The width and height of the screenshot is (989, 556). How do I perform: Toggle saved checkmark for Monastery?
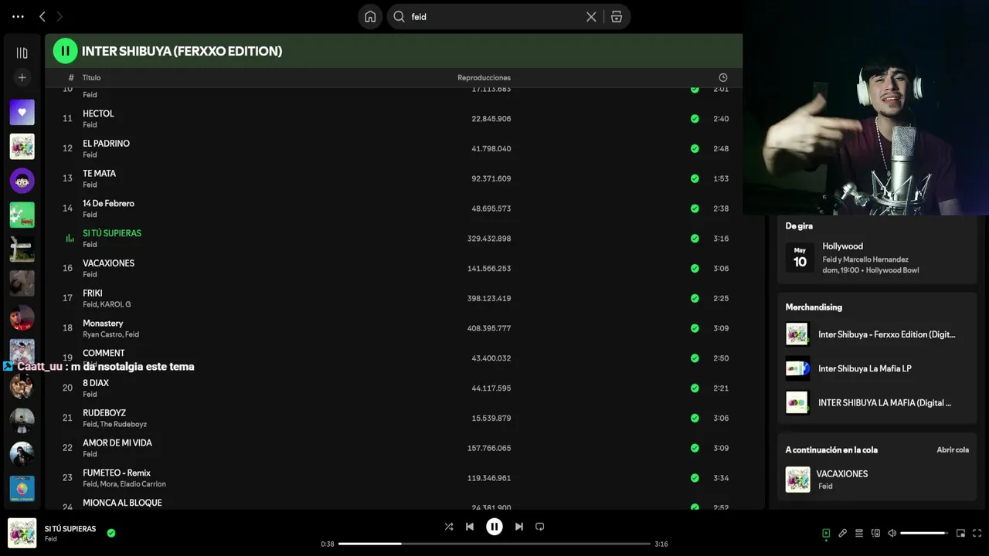695,328
